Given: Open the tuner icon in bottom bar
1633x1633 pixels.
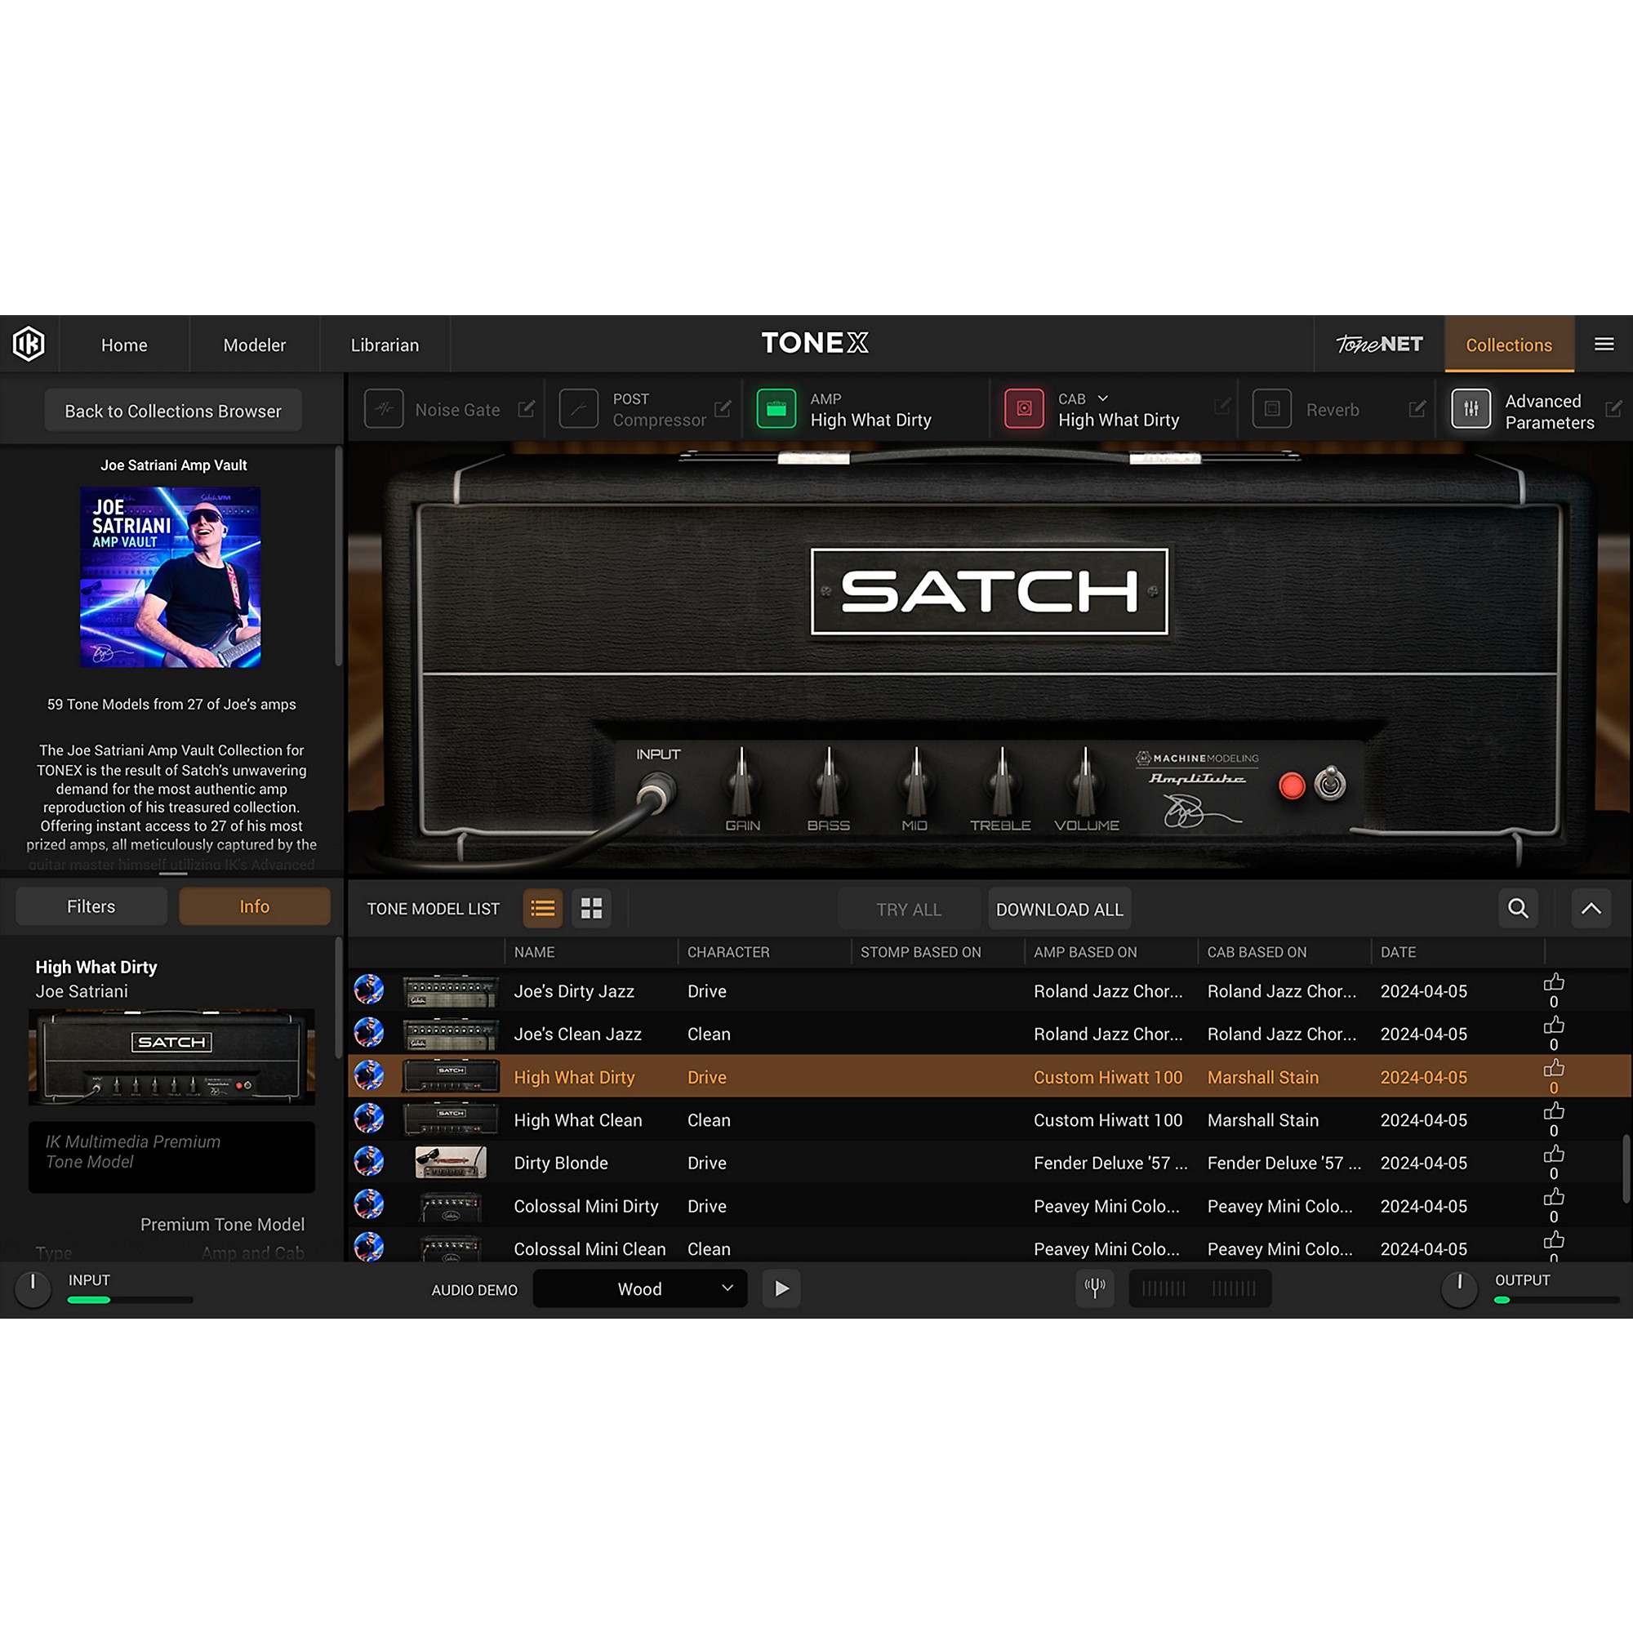Looking at the screenshot, I should tap(1095, 1288).
